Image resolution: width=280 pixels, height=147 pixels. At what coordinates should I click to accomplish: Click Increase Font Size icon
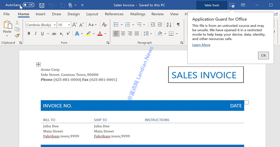(75, 25)
